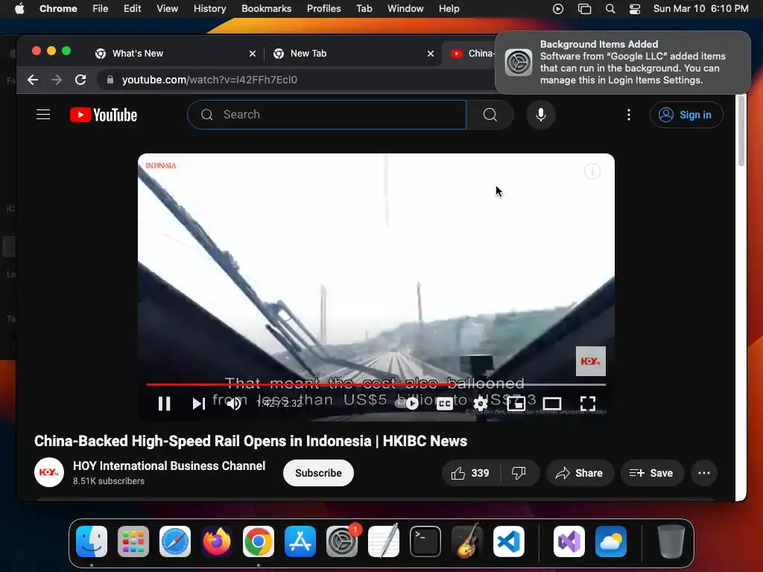Enter full screen mode
The height and width of the screenshot is (572, 763).
coord(588,403)
